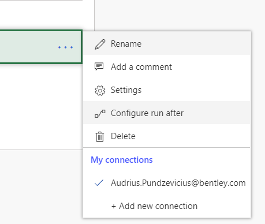Select Configure run after
Viewport: 265px width, 224px height.
(x=167, y=113)
